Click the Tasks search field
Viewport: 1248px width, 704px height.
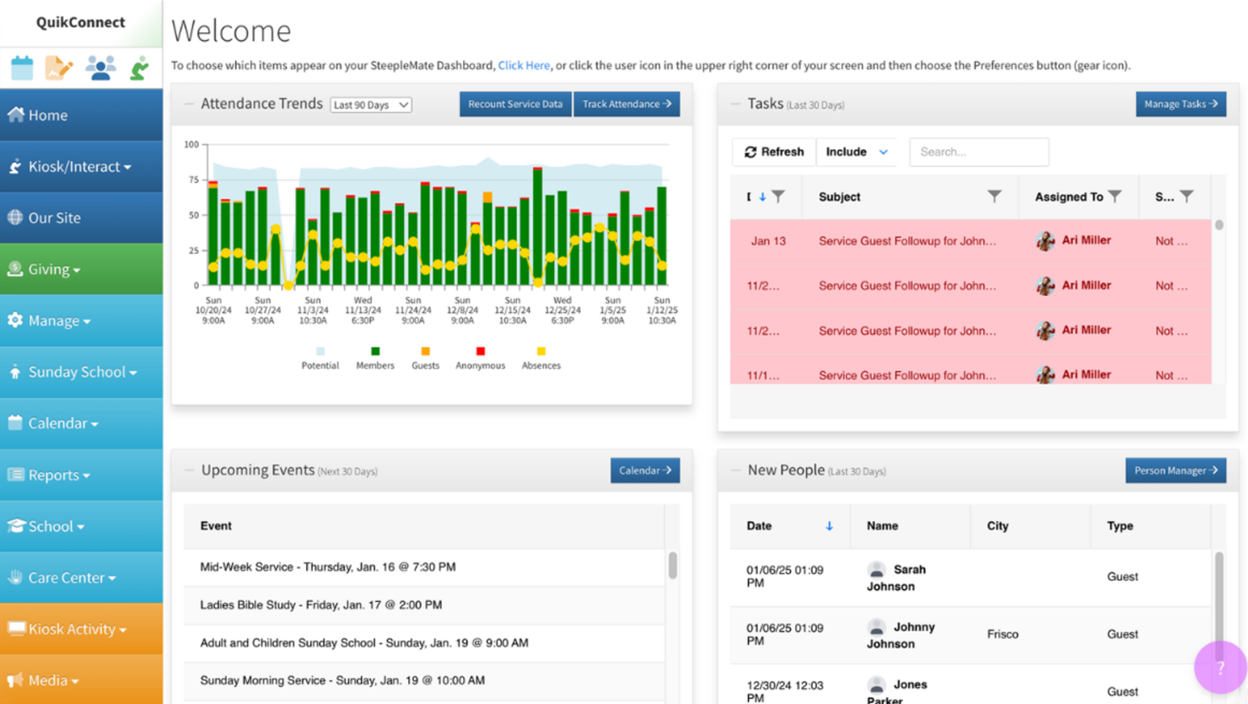pyautogui.click(x=979, y=152)
